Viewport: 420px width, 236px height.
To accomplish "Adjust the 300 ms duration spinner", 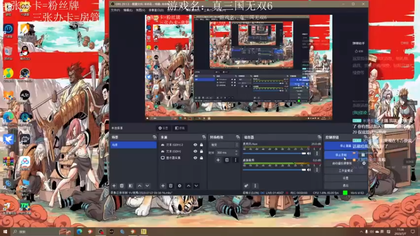I will click(227, 153).
